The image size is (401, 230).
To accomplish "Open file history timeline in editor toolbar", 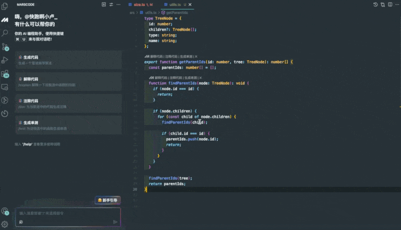I will 375,5.
